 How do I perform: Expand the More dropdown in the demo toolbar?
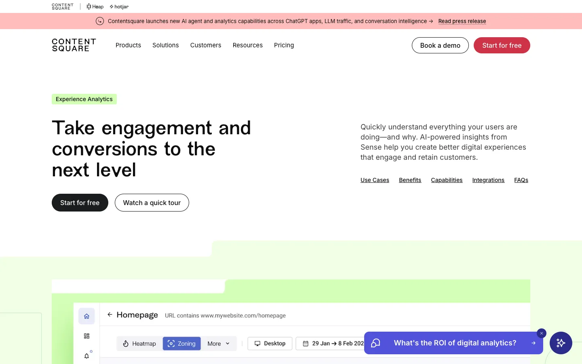click(x=219, y=343)
